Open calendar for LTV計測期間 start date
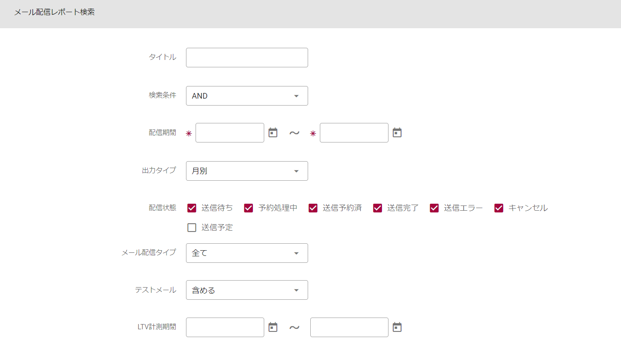 273,327
